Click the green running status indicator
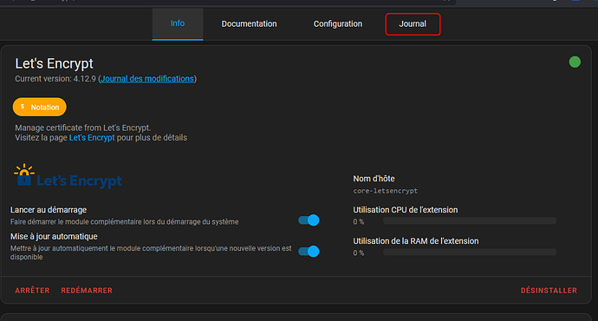598x321 pixels. tap(575, 62)
